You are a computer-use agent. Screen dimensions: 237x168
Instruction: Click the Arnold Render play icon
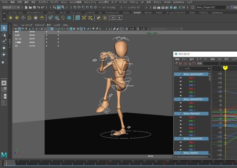point(120,18)
